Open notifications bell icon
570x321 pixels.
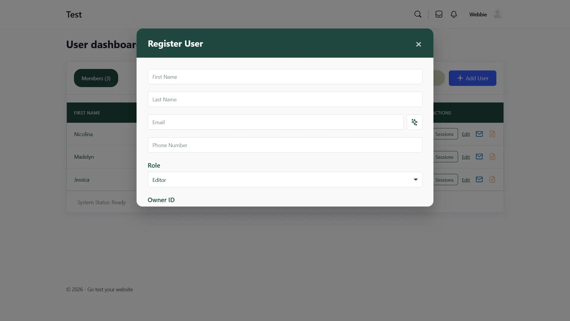click(x=454, y=14)
